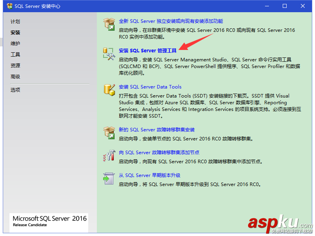This screenshot has height=236, width=315.
Task: Click 向 SQL Server 故障转移群集添加节点 link
Action: (x=159, y=153)
